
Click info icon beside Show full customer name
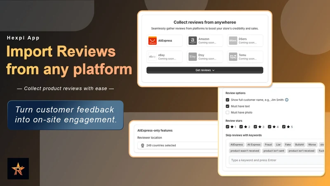point(287,100)
